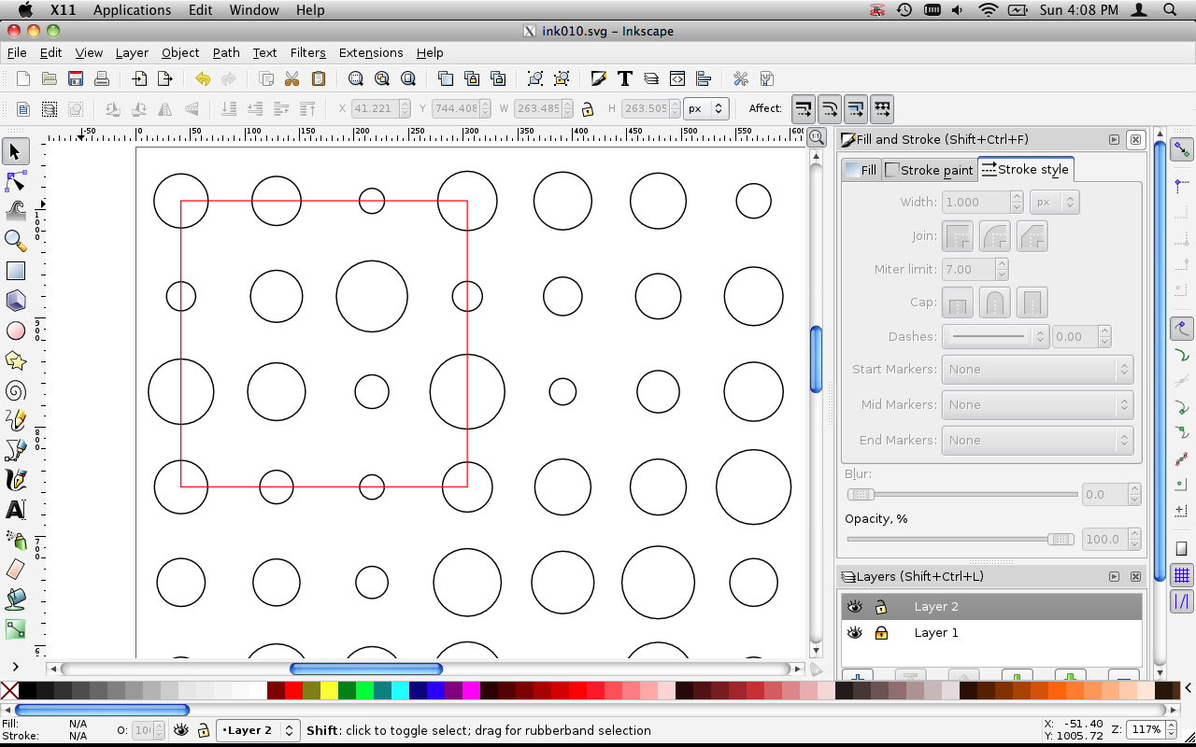Toggle move gradients affect button

[856, 108]
